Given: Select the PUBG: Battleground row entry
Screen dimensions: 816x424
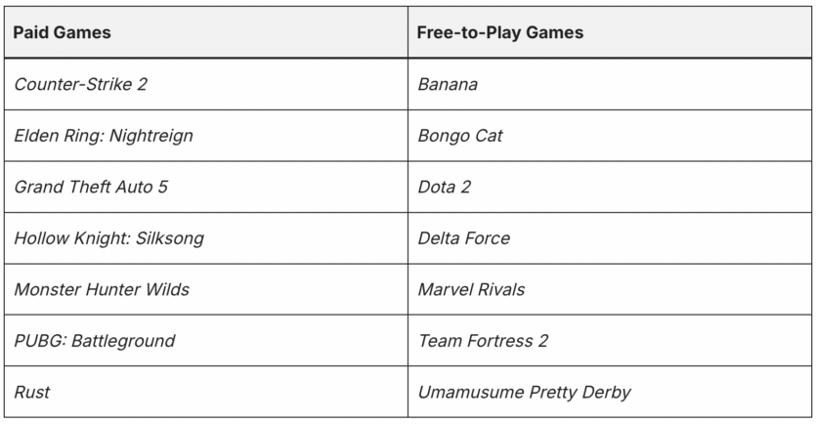Looking at the screenshot, I should pyautogui.click(x=95, y=341).
